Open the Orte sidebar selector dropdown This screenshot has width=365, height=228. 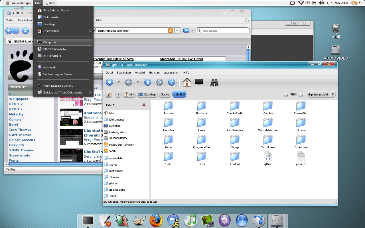click(x=110, y=105)
